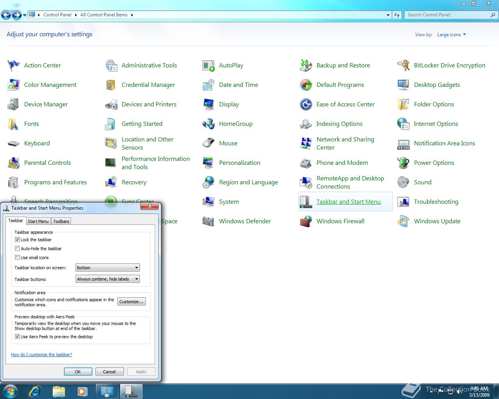Open the Mouse icon
499x399 pixels.
coord(209,143)
